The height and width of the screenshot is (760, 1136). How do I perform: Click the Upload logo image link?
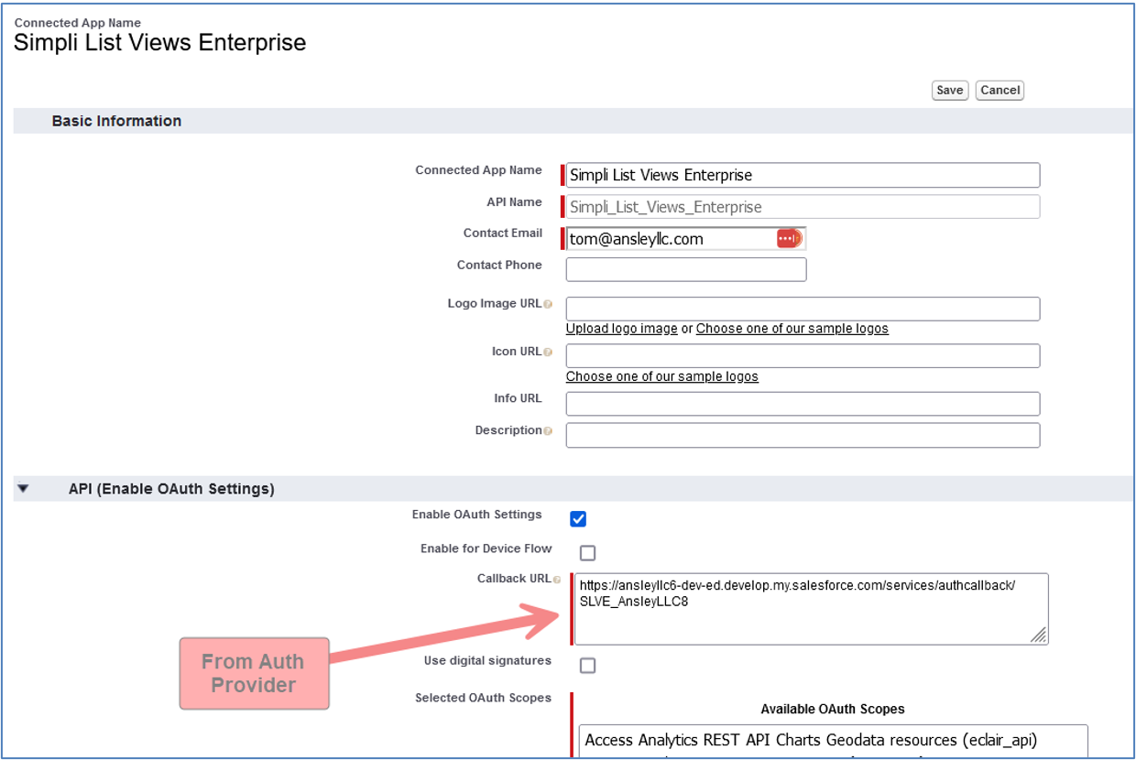pos(621,329)
